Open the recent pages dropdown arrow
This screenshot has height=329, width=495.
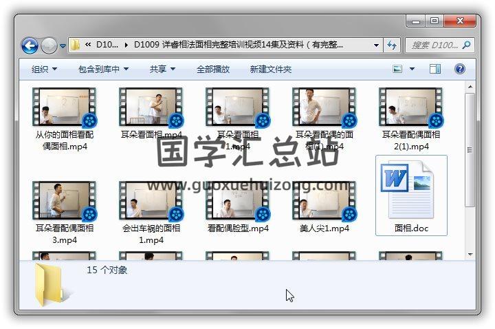pyautogui.click(x=63, y=46)
